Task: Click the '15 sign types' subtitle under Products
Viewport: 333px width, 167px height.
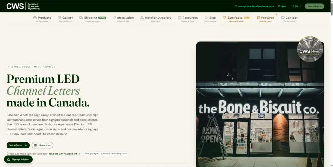Action: (42, 21)
